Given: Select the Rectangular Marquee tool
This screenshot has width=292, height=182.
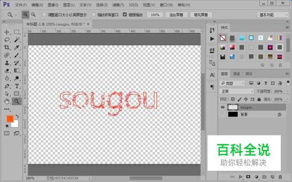Looking at the screenshot, I should click(x=17, y=32).
